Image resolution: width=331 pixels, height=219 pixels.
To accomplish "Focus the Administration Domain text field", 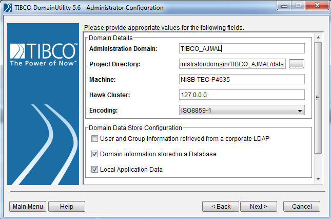I will 242,49.
